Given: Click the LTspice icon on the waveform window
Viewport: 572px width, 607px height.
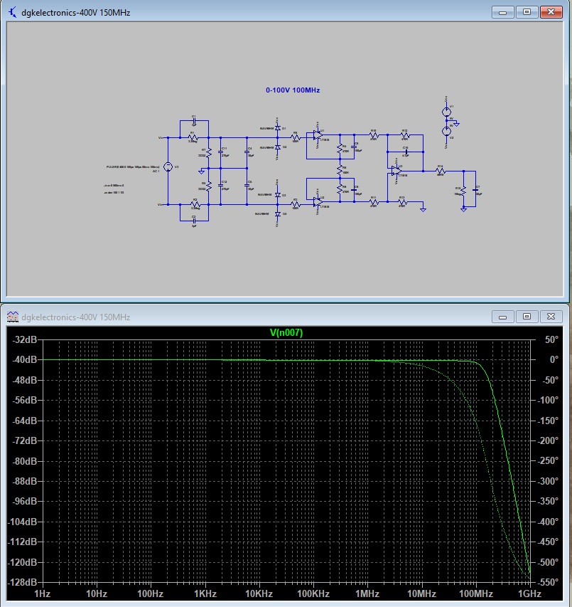Looking at the screenshot, I should [x=11, y=317].
